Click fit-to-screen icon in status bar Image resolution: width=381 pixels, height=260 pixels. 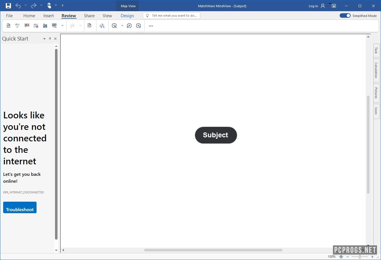[341, 257]
